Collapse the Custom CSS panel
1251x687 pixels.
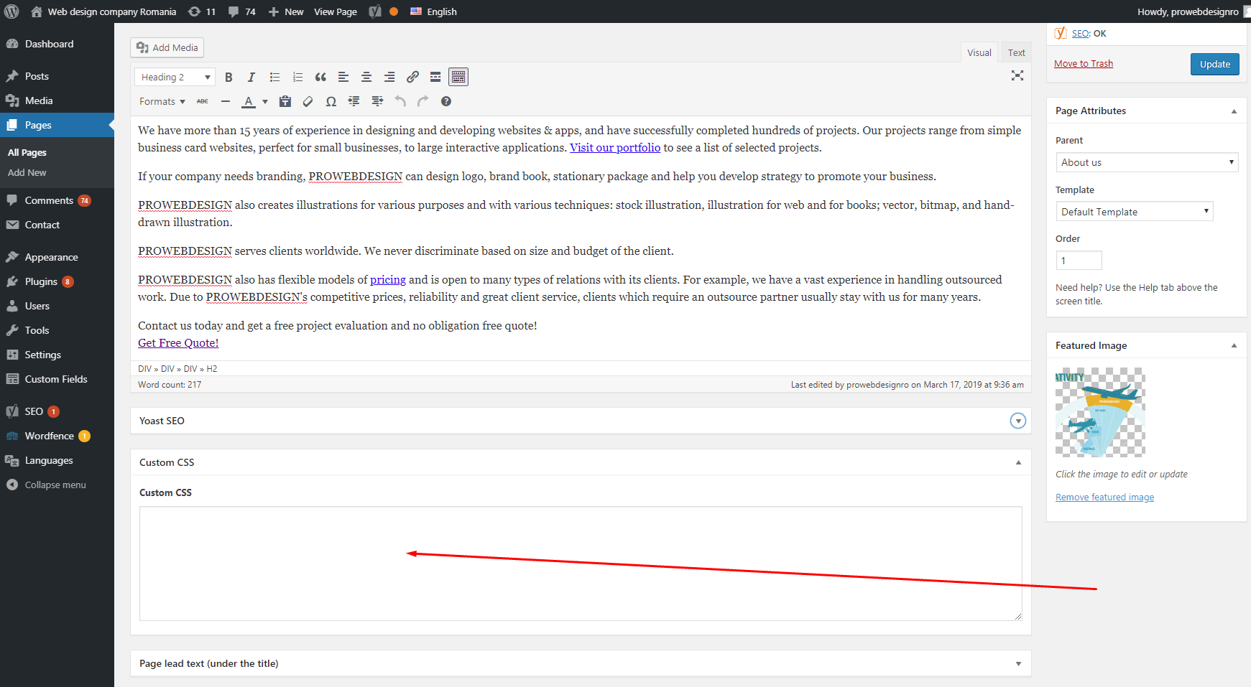pyautogui.click(x=1018, y=462)
